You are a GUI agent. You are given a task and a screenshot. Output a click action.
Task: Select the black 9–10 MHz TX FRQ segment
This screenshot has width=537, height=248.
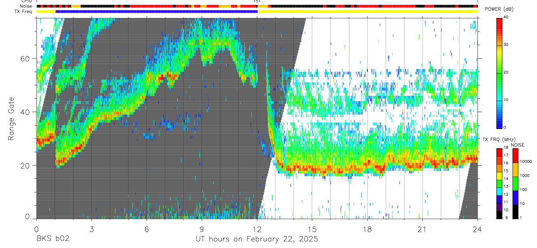[x=499, y=214]
